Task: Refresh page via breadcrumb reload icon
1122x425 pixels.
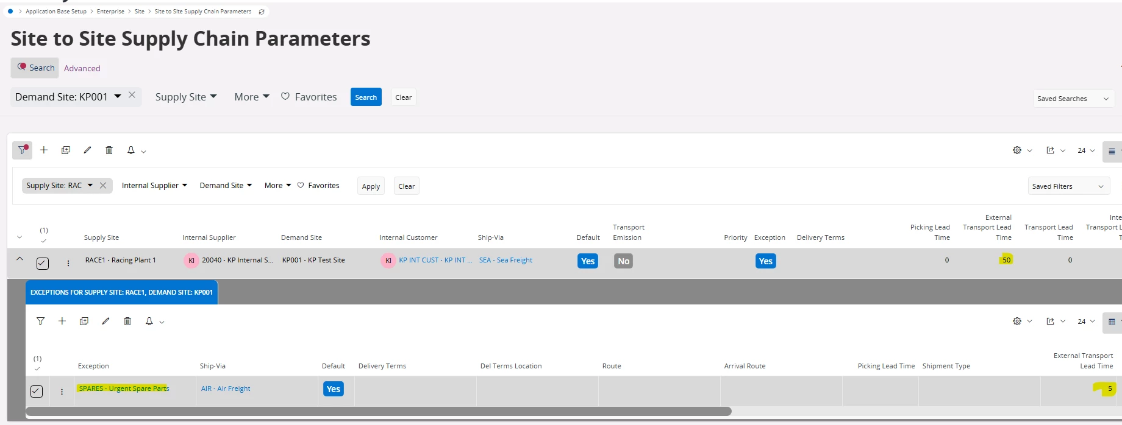Action: 262,12
